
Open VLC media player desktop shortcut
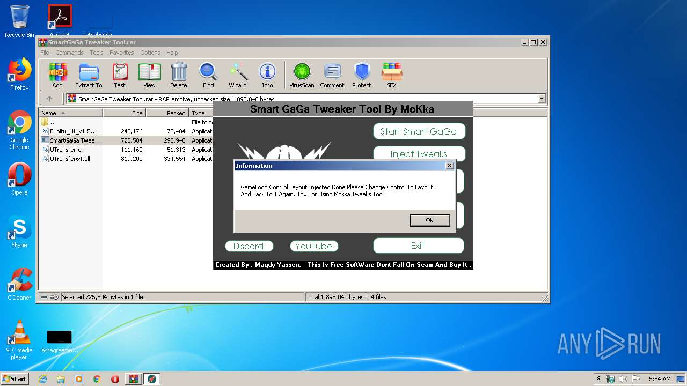[x=19, y=340]
